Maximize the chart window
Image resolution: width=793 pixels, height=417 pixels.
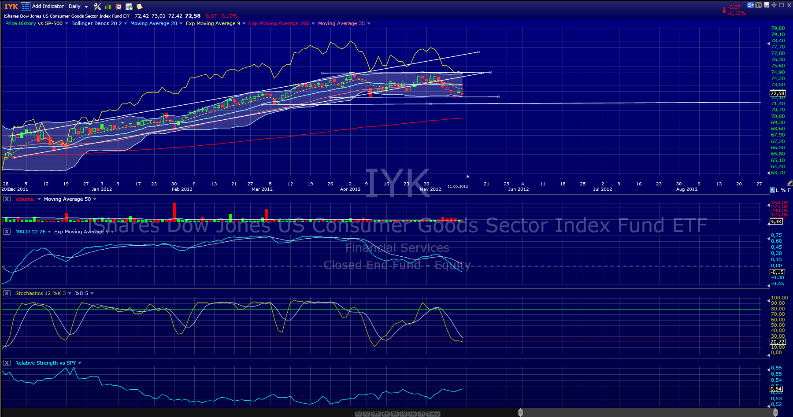tap(782, 5)
